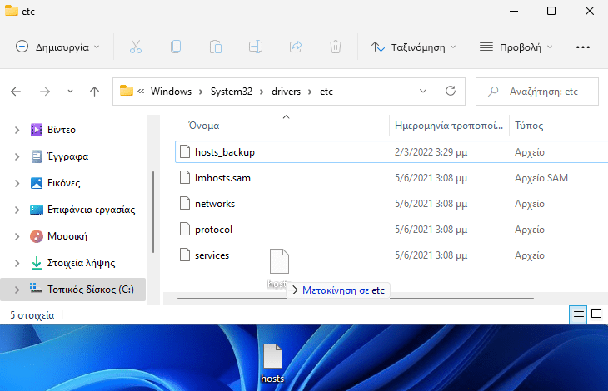Viewport: 608px width, 391px height.
Task: Click the Share icon in toolbar
Action: tap(296, 47)
